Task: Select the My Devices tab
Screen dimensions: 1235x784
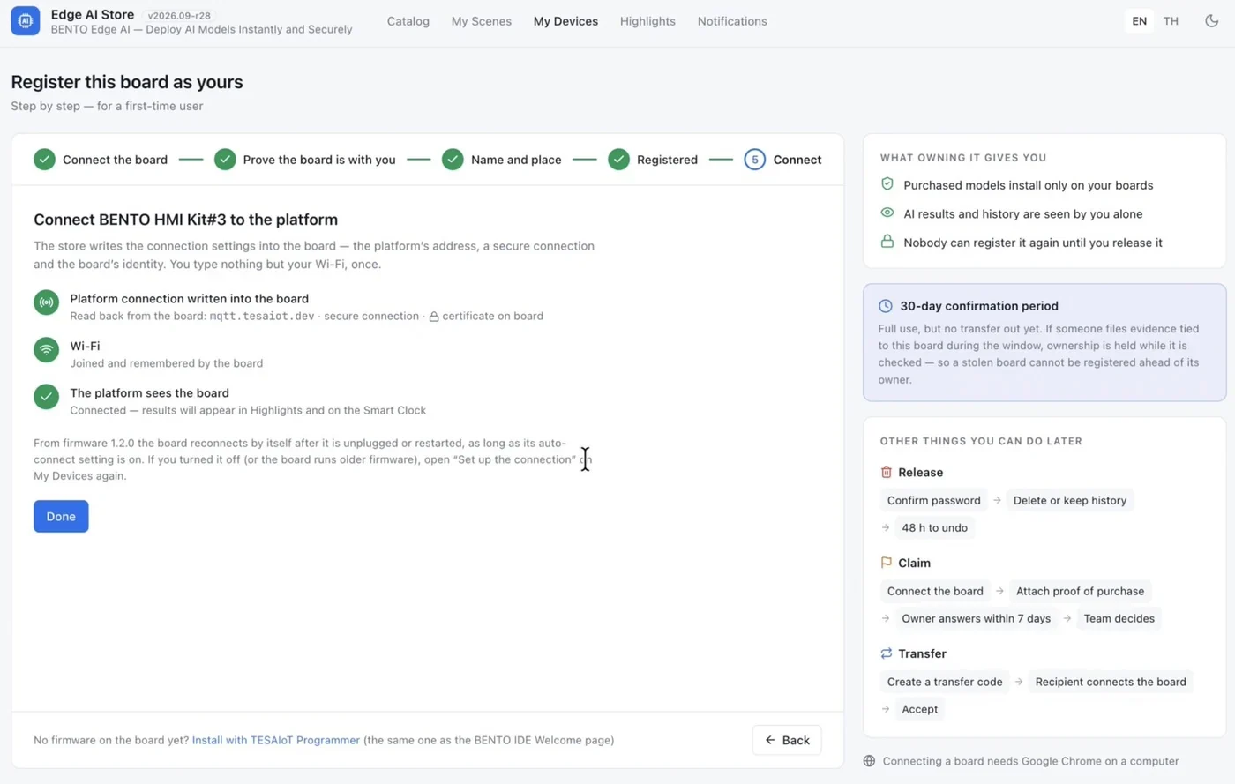Action: [565, 21]
